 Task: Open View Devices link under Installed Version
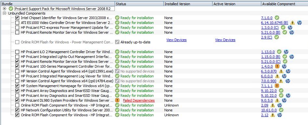click(x=176, y=40)
